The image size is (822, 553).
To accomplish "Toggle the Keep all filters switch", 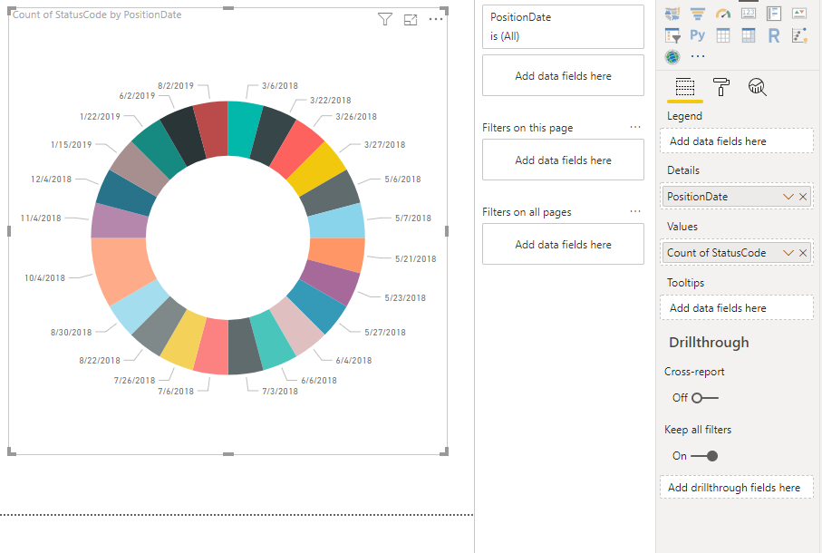I will [x=704, y=456].
